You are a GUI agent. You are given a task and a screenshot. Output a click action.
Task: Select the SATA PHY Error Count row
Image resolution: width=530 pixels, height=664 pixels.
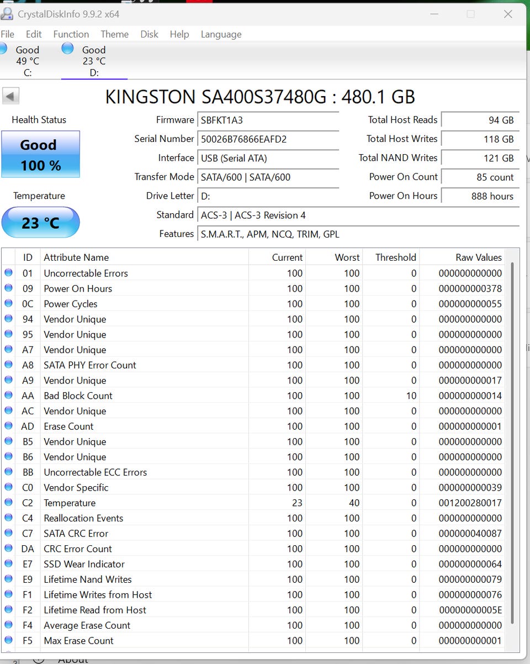[254, 365]
